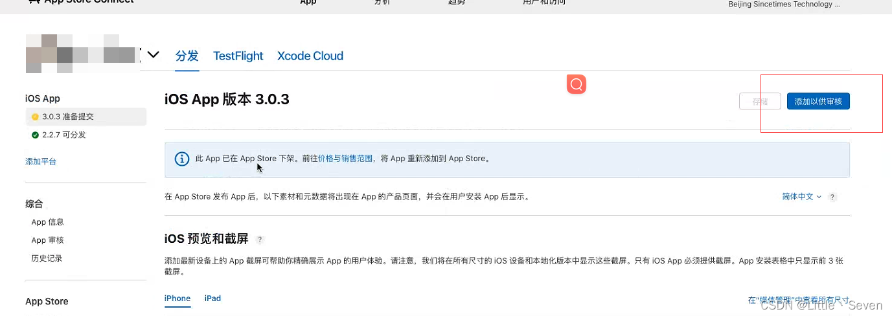Click the Beijing Sincetimes Technology account name

coord(784,5)
